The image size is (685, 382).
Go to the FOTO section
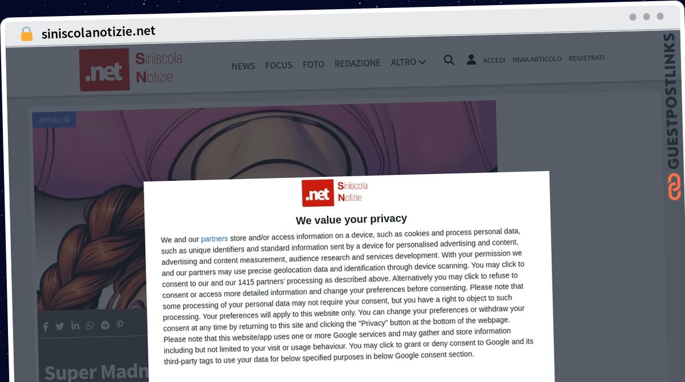point(313,64)
